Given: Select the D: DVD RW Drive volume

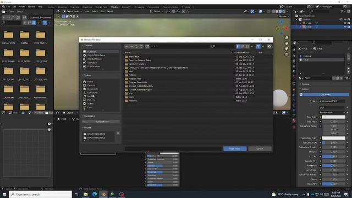Looking at the screenshot, I should [x=101, y=55].
